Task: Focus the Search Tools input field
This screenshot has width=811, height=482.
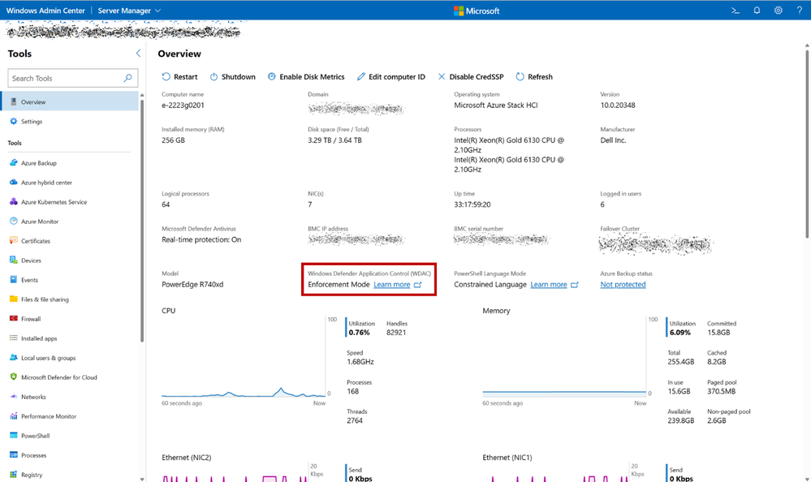Action: tap(73, 78)
